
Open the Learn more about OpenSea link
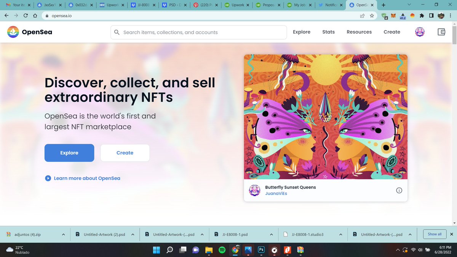pyautogui.click(x=87, y=178)
